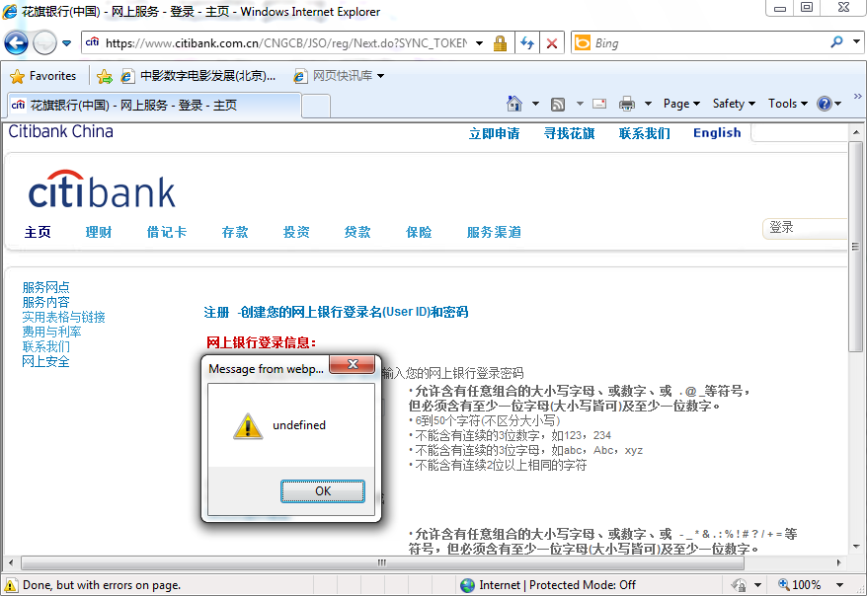
Task: Click the 登录 login field
Action: tap(805, 228)
